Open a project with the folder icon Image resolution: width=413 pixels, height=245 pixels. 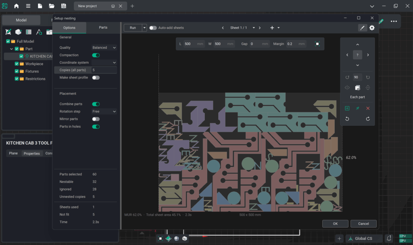[x=52, y=6]
